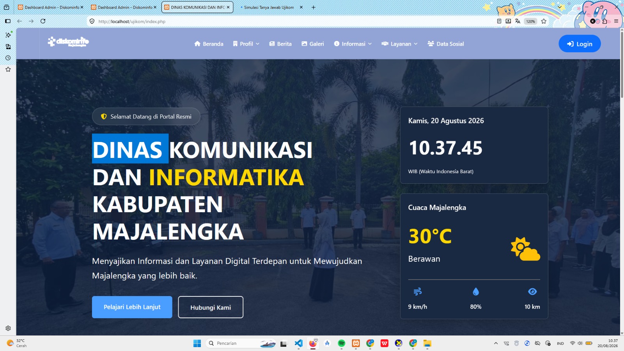
Task: Bookmark this page with the star icon
Action: tap(544, 21)
